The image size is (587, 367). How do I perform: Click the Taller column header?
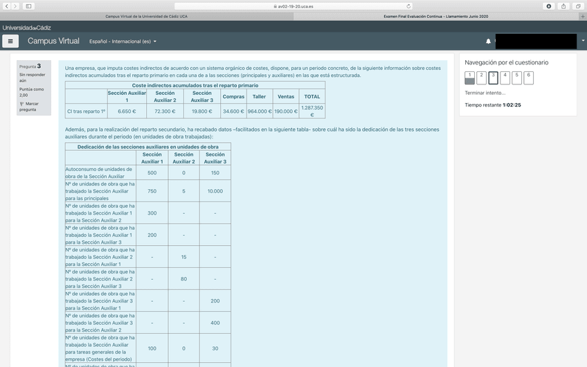coord(259,97)
